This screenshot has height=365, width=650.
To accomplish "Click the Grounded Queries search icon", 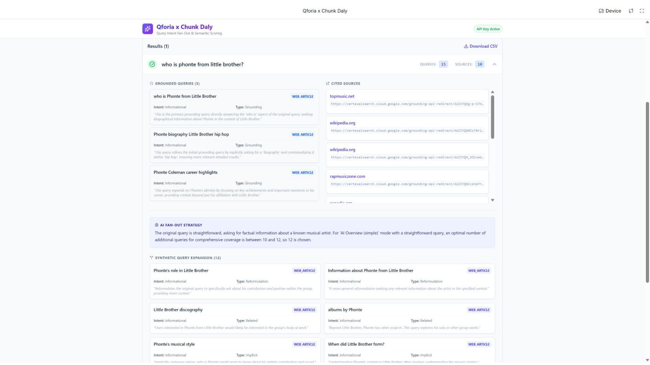I will pyautogui.click(x=152, y=83).
